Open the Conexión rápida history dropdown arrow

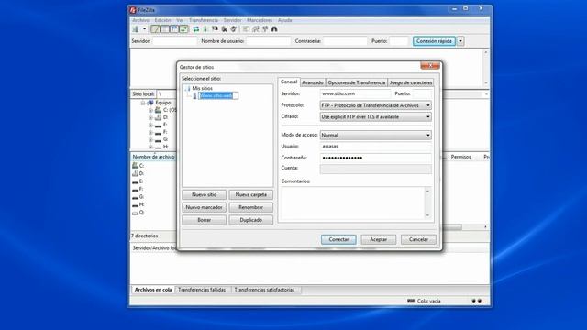[x=460, y=41]
